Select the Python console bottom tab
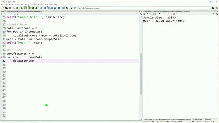The image size is (219, 123). pyautogui.click(x=167, y=119)
